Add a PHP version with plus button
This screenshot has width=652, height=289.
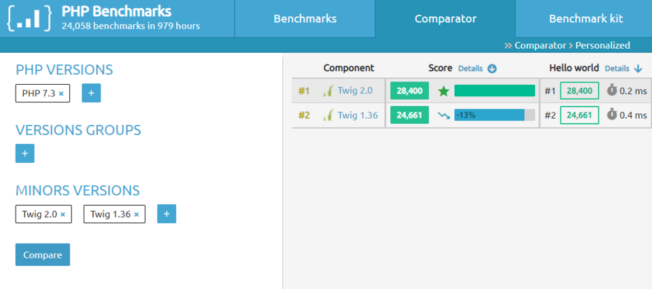click(92, 93)
